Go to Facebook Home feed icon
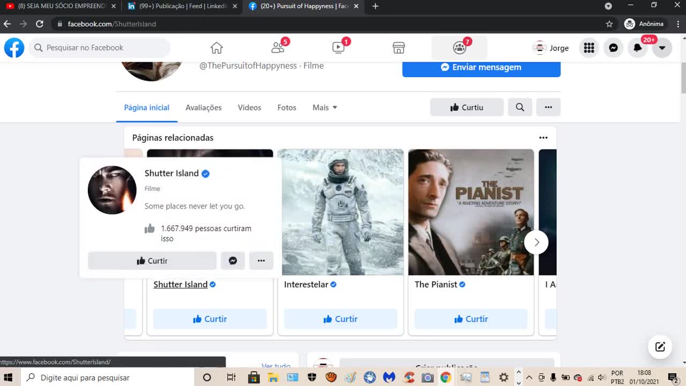 (217, 48)
